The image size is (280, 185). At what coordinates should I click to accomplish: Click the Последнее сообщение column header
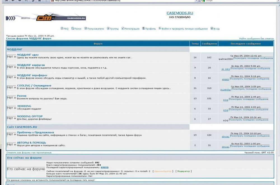tap(246, 44)
